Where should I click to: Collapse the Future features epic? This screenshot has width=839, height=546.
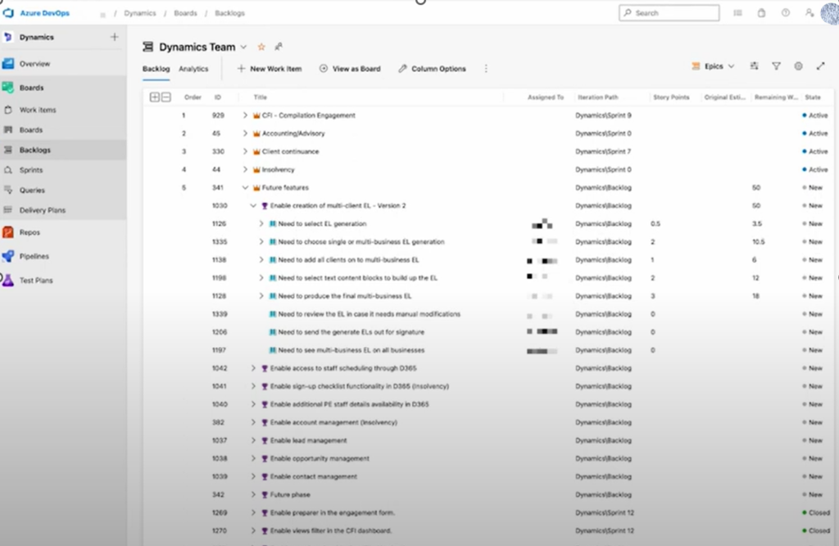245,187
